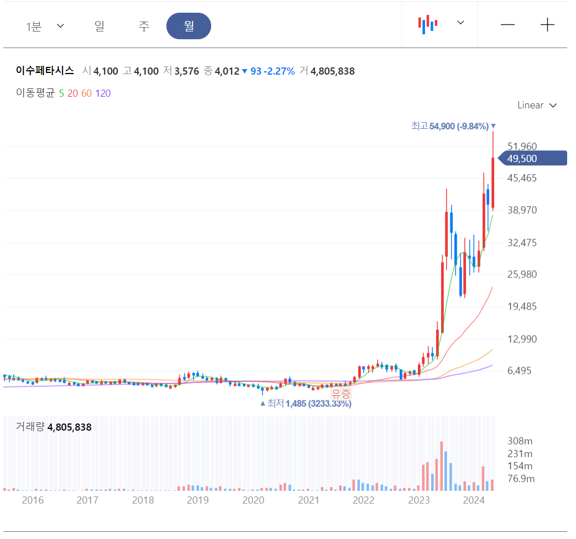Click the current price tag 49,500
Viewport: 576px width, 539px height.
tap(533, 158)
